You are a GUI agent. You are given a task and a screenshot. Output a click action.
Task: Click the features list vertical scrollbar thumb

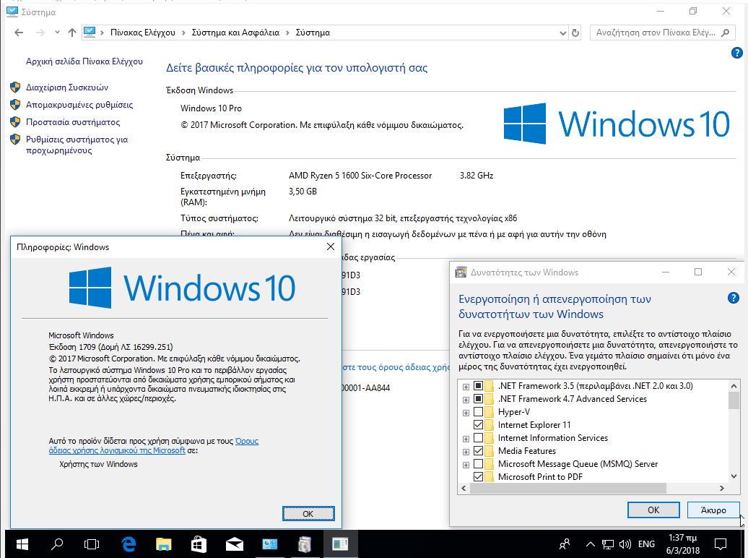[734, 400]
